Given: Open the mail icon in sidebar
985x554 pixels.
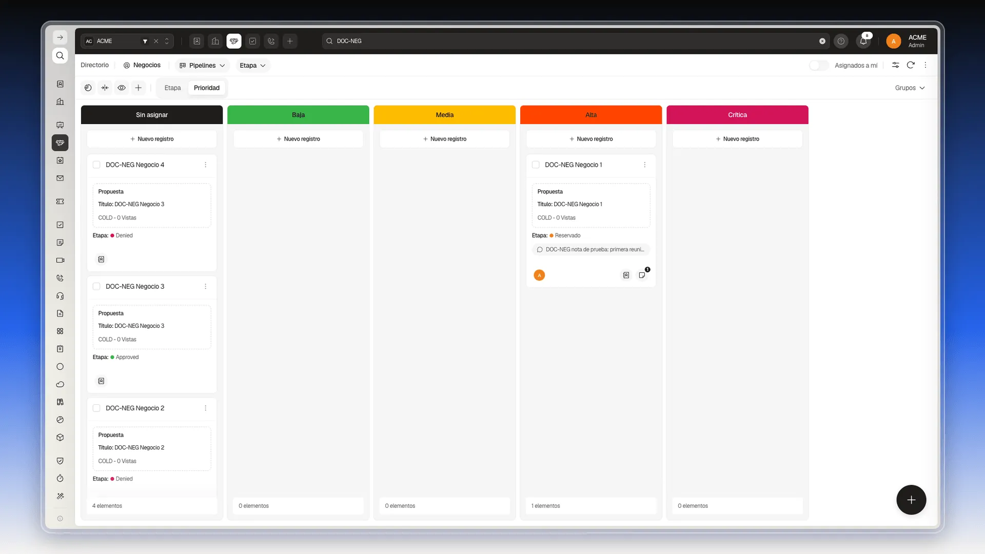Looking at the screenshot, I should (60, 178).
